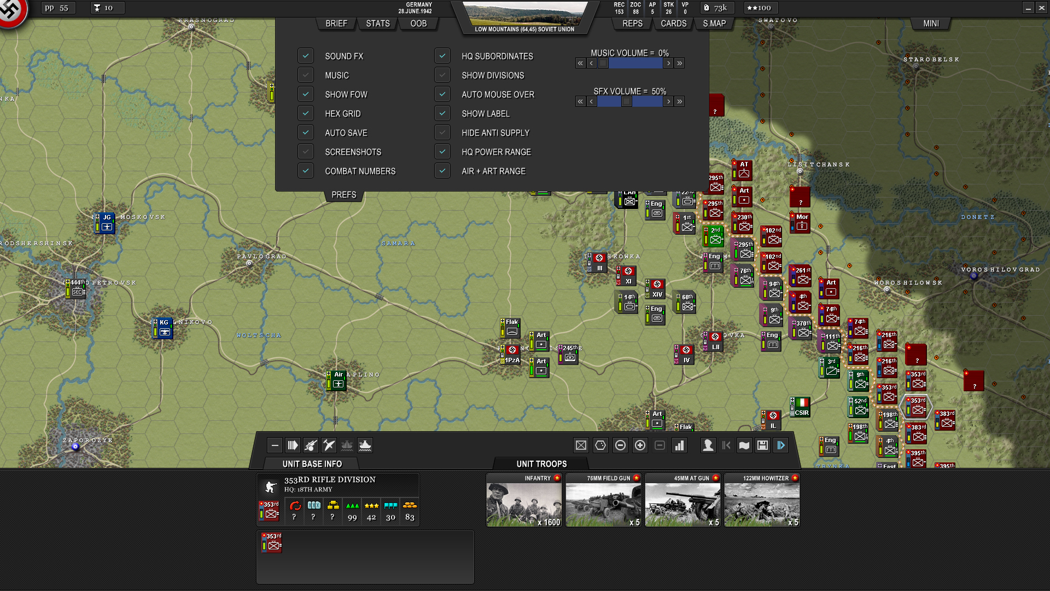Click single-left arrow of SFX volume
The image size is (1050, 591).
pos(591,102)
